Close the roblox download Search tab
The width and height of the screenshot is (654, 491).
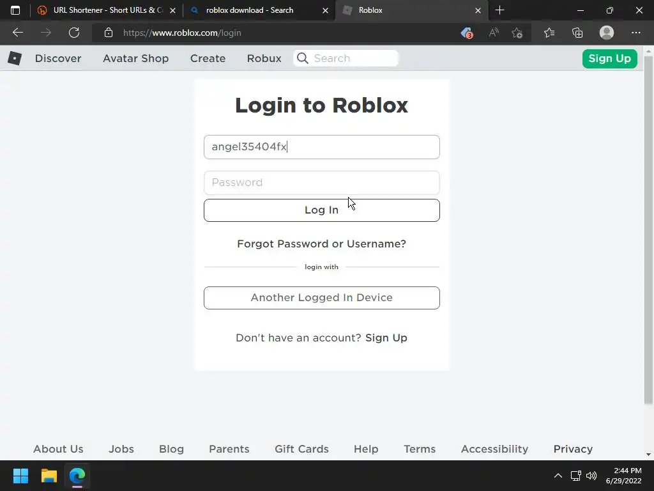pyautogui.click(x=325, y=10)
